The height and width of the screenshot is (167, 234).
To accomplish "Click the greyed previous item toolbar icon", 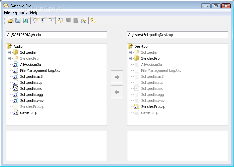I will coord(68,20).
